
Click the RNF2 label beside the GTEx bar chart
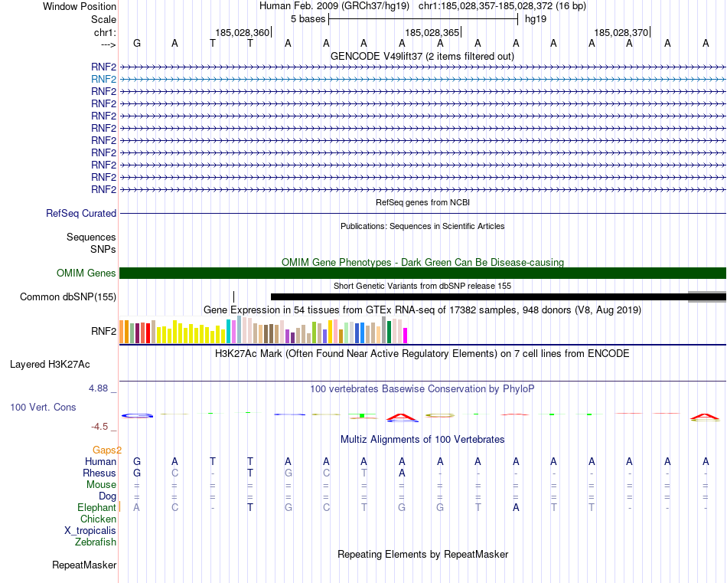[x=103, y=332]
